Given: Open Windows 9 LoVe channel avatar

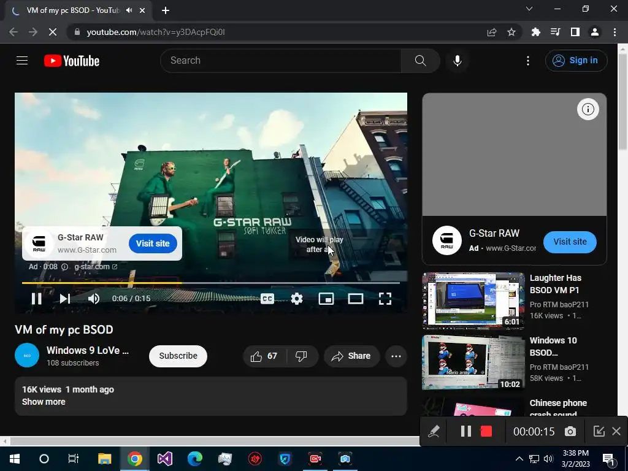Looking at the screenshot, I should pos(27,355).
